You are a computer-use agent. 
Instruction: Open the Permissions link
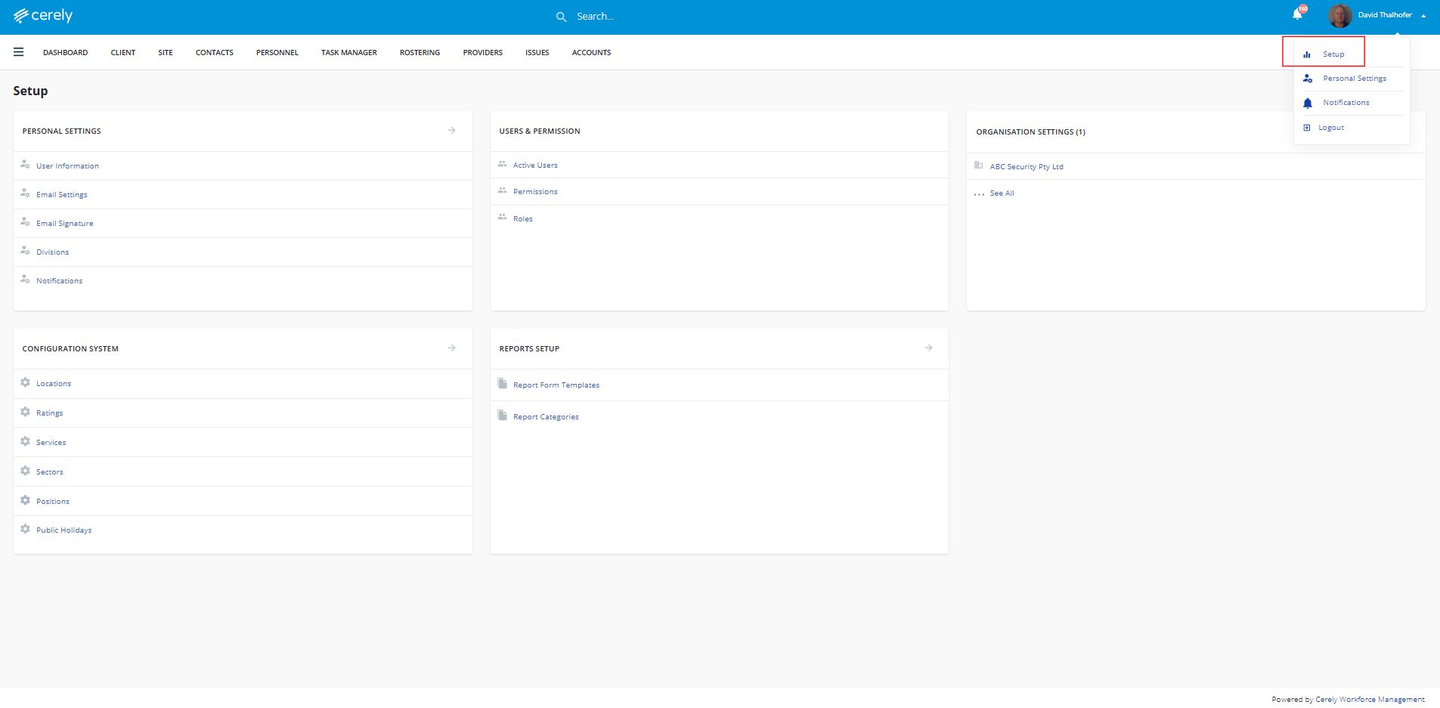(535, 192)
